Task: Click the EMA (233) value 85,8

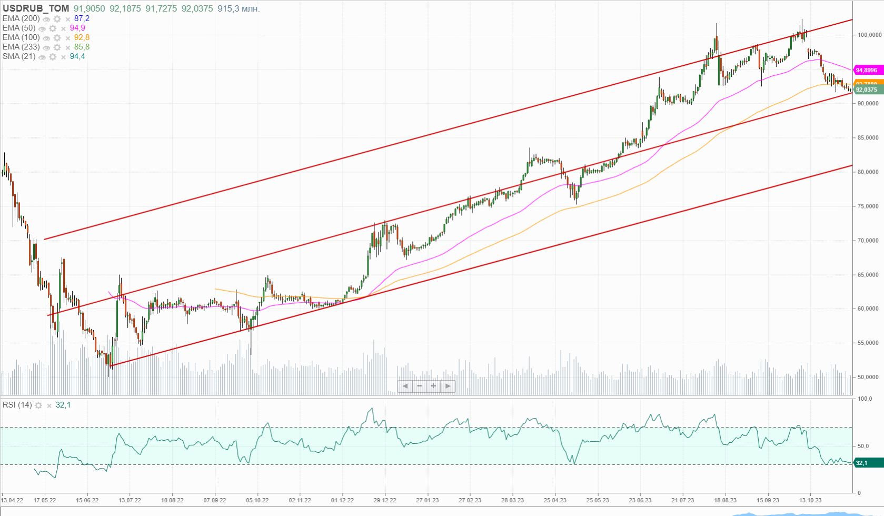Action: 82,47
